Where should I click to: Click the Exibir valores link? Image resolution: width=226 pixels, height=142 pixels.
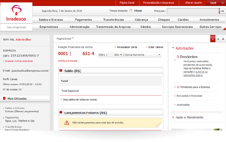pos(155,47)
